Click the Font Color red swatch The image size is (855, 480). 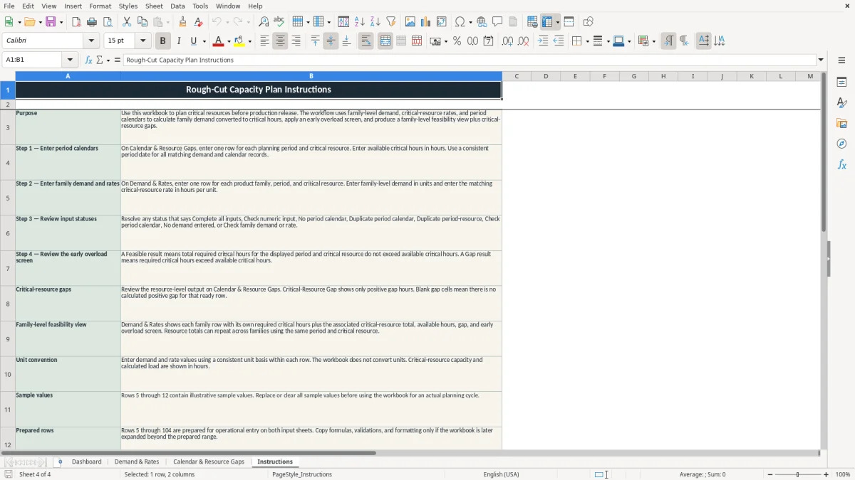coord(219,41)
